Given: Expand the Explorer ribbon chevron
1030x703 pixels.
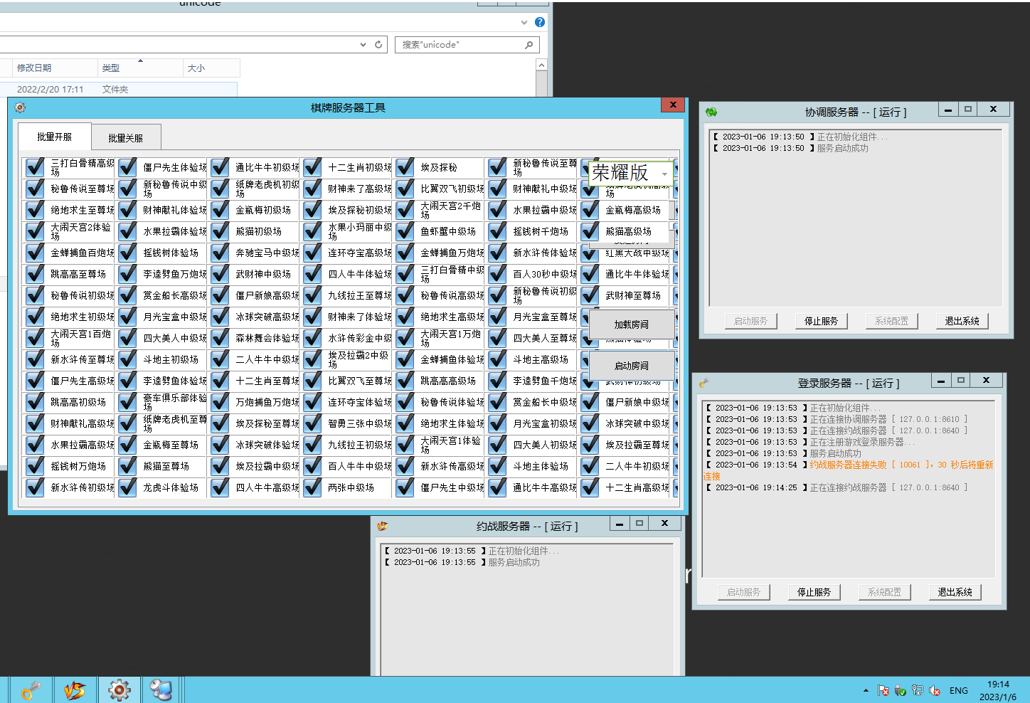Looking at the screenshot, I should pyautogui.click(x=524, y=22).
